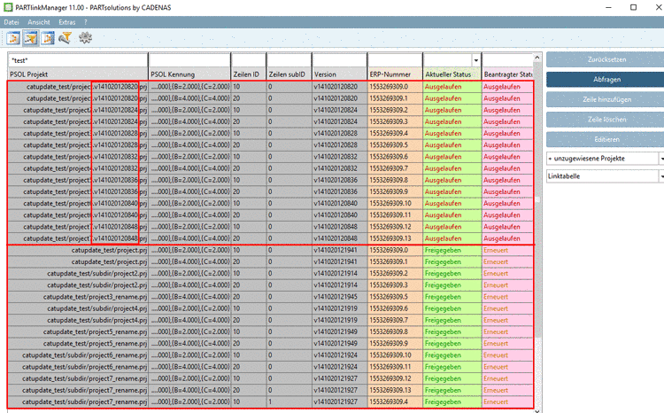Open the ? help menu
Image resolution: width=664 pixels, height=413 pixels.
tap(86, 22)
